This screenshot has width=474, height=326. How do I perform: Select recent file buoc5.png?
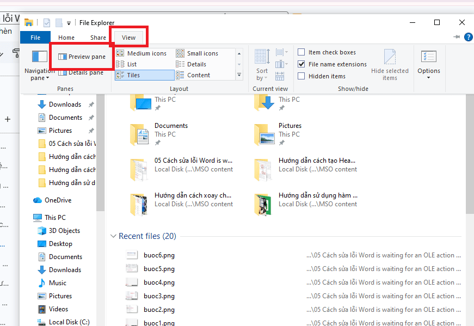pos(159,269)
